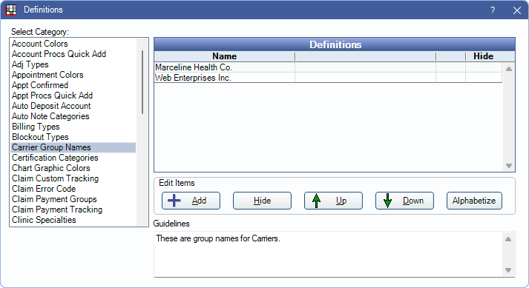Select the Web Enterprises Inc. row
This screenshot has height=288, width=529.
click(328, 78)
